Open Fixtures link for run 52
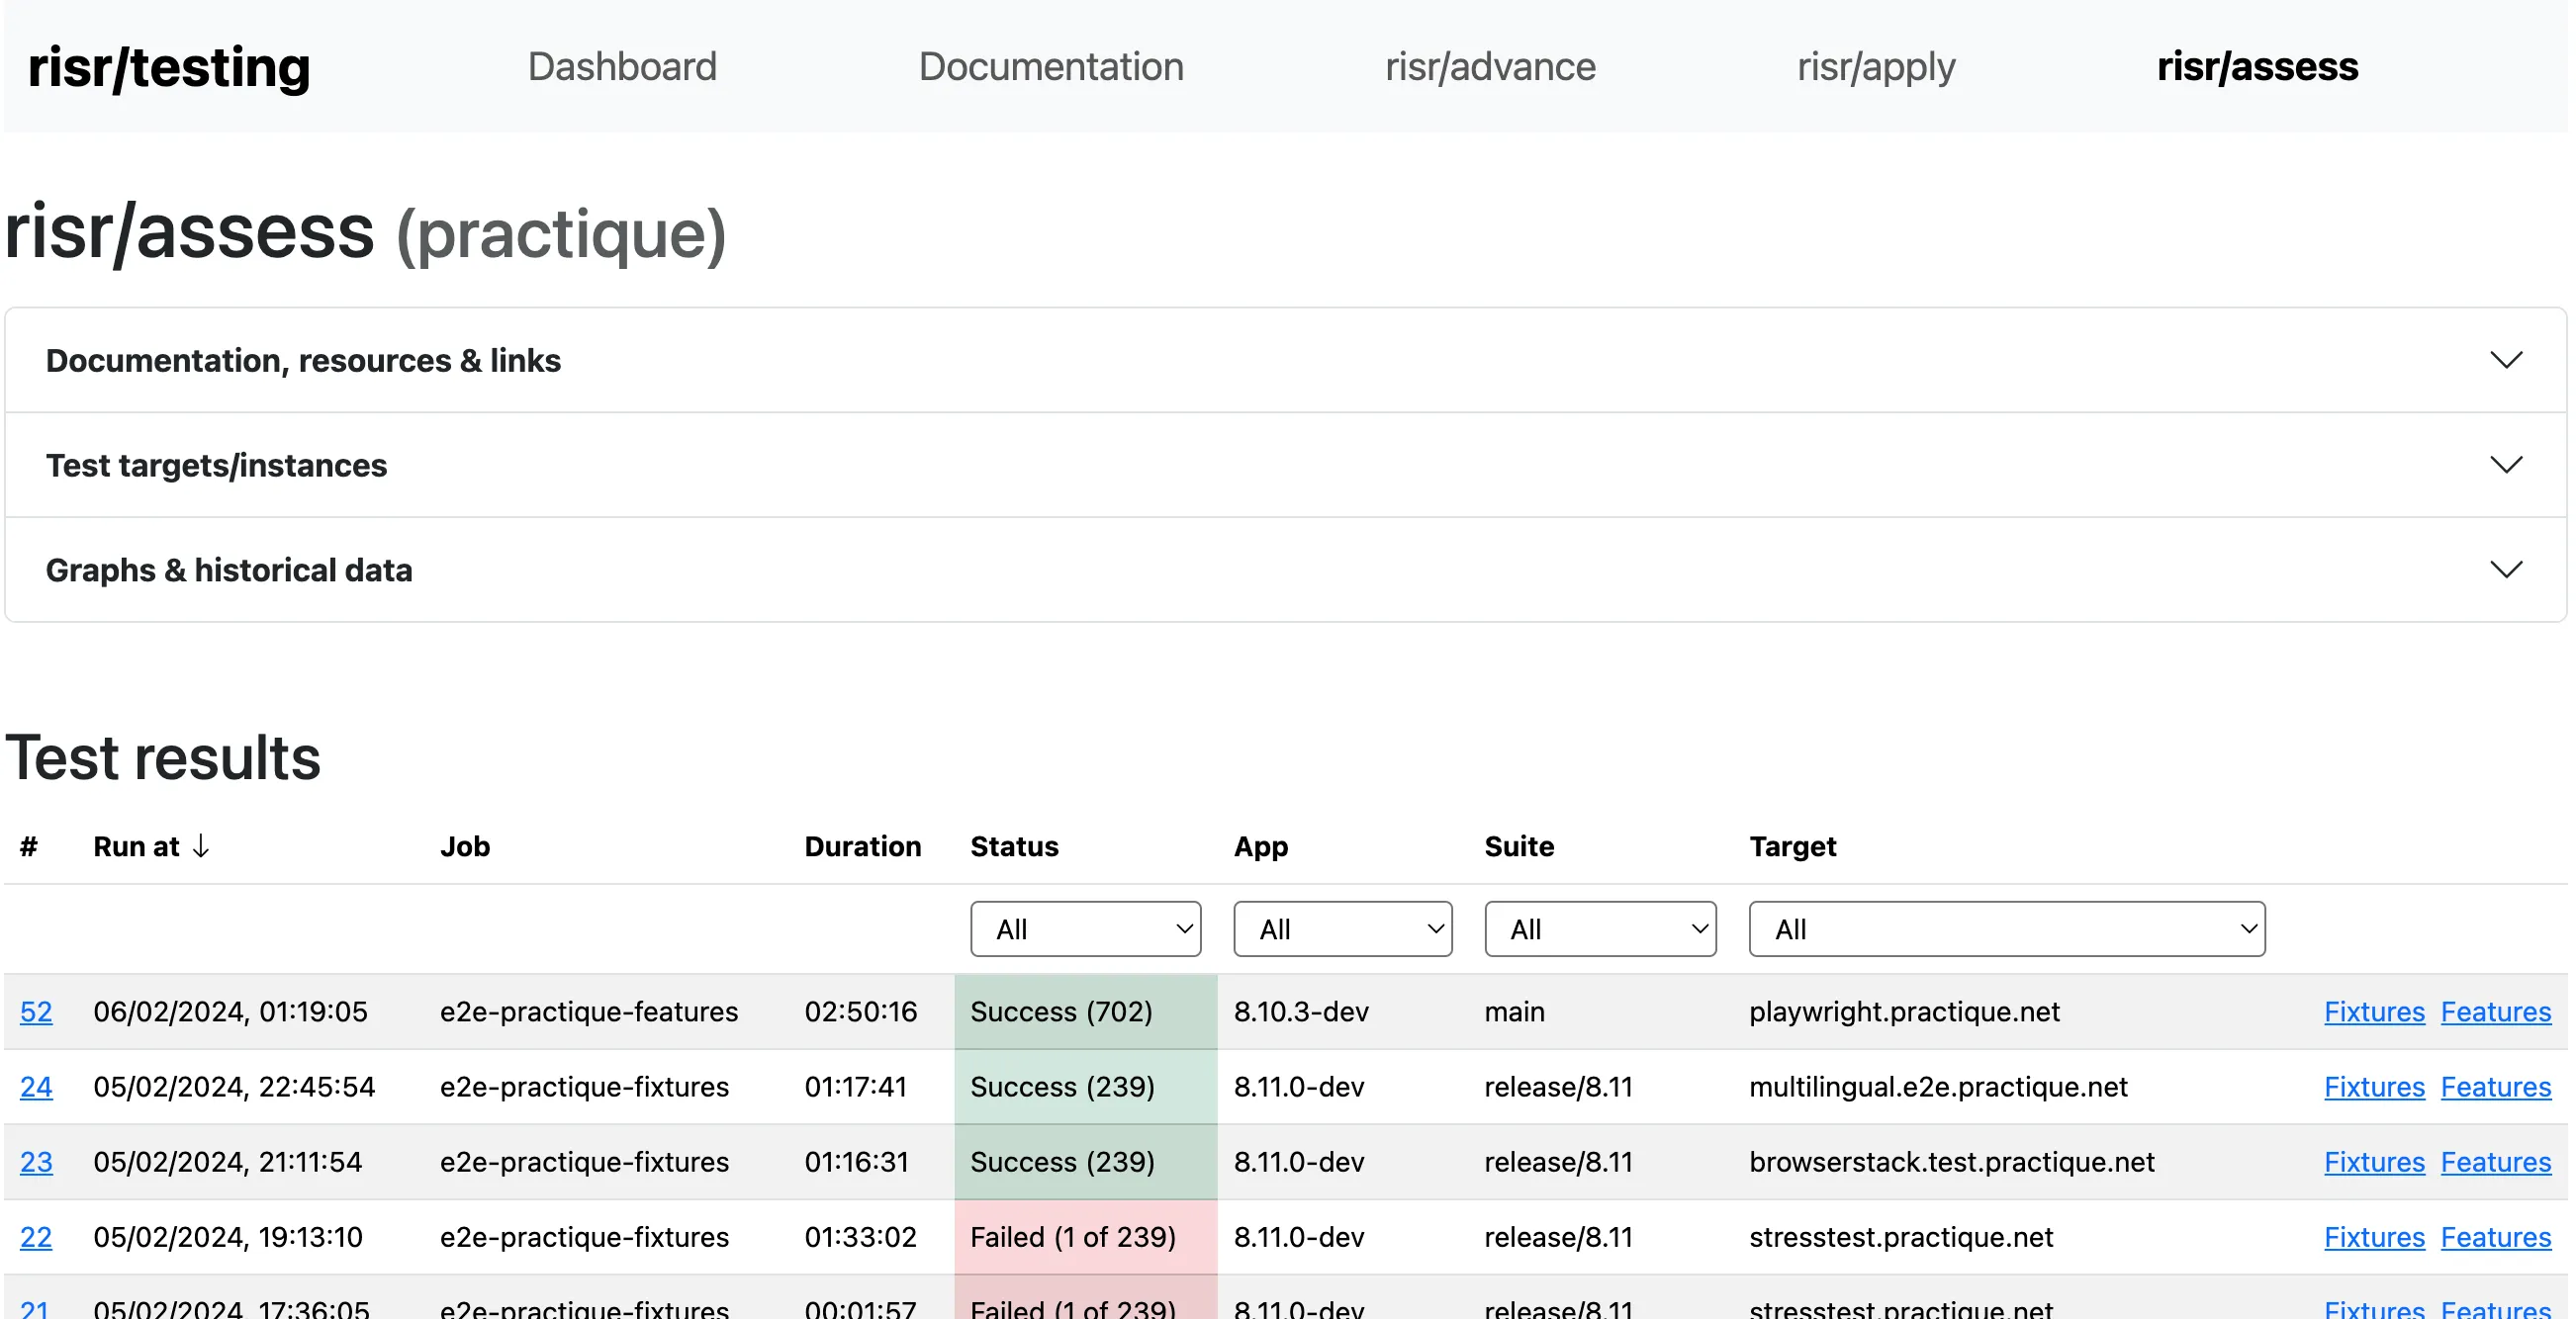Image resolution: width=2576 pixels, height=1319 pixels. click(2373, 1011)
